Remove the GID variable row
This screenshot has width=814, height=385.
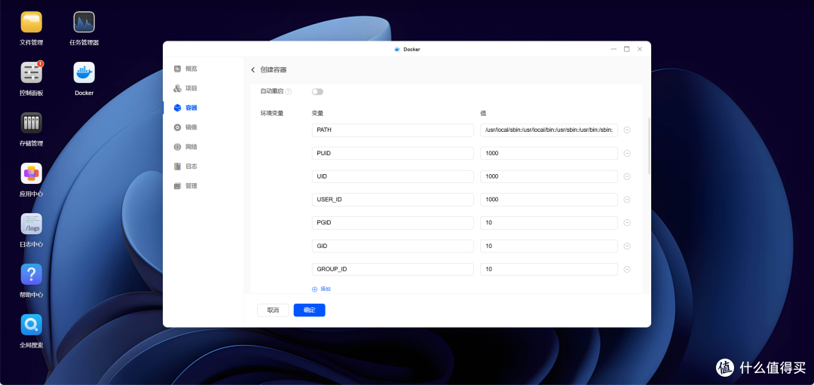[627, 246]
